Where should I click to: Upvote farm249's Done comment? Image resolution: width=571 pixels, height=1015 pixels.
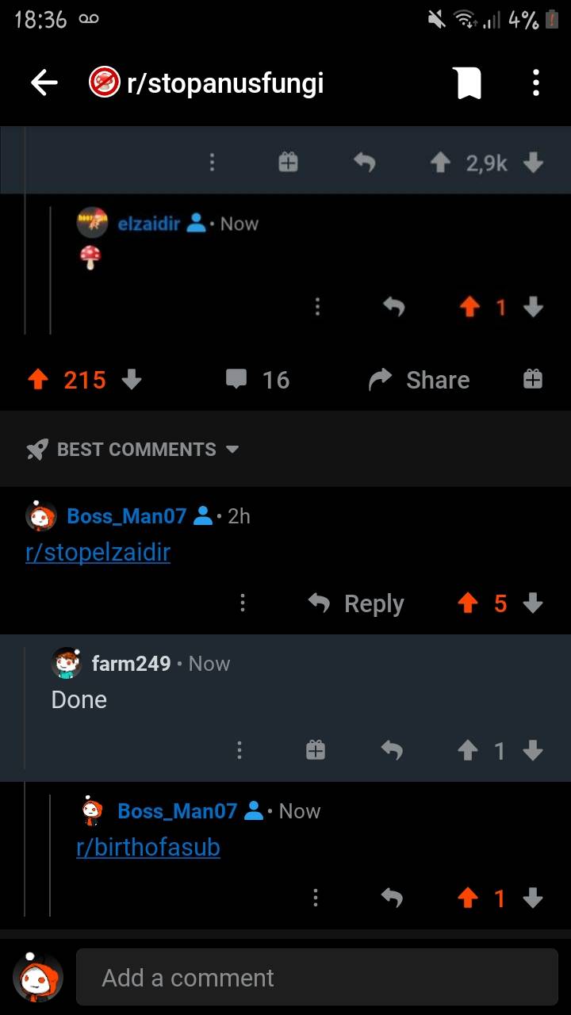[x=468, y=750]
